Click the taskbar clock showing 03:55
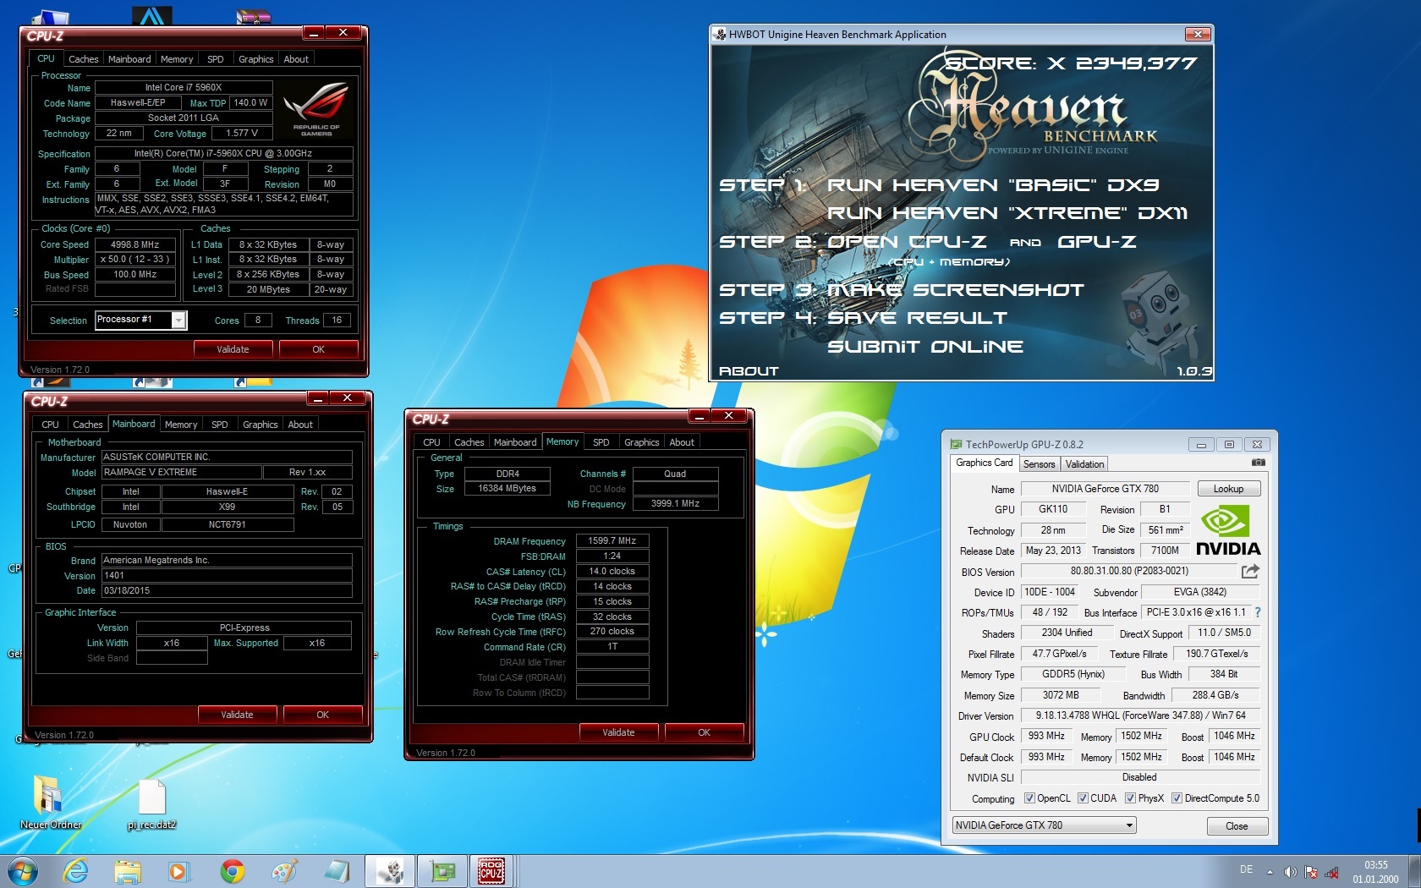The width and height of the screenshot is (1421, 888). click(x=1375, y=872)
